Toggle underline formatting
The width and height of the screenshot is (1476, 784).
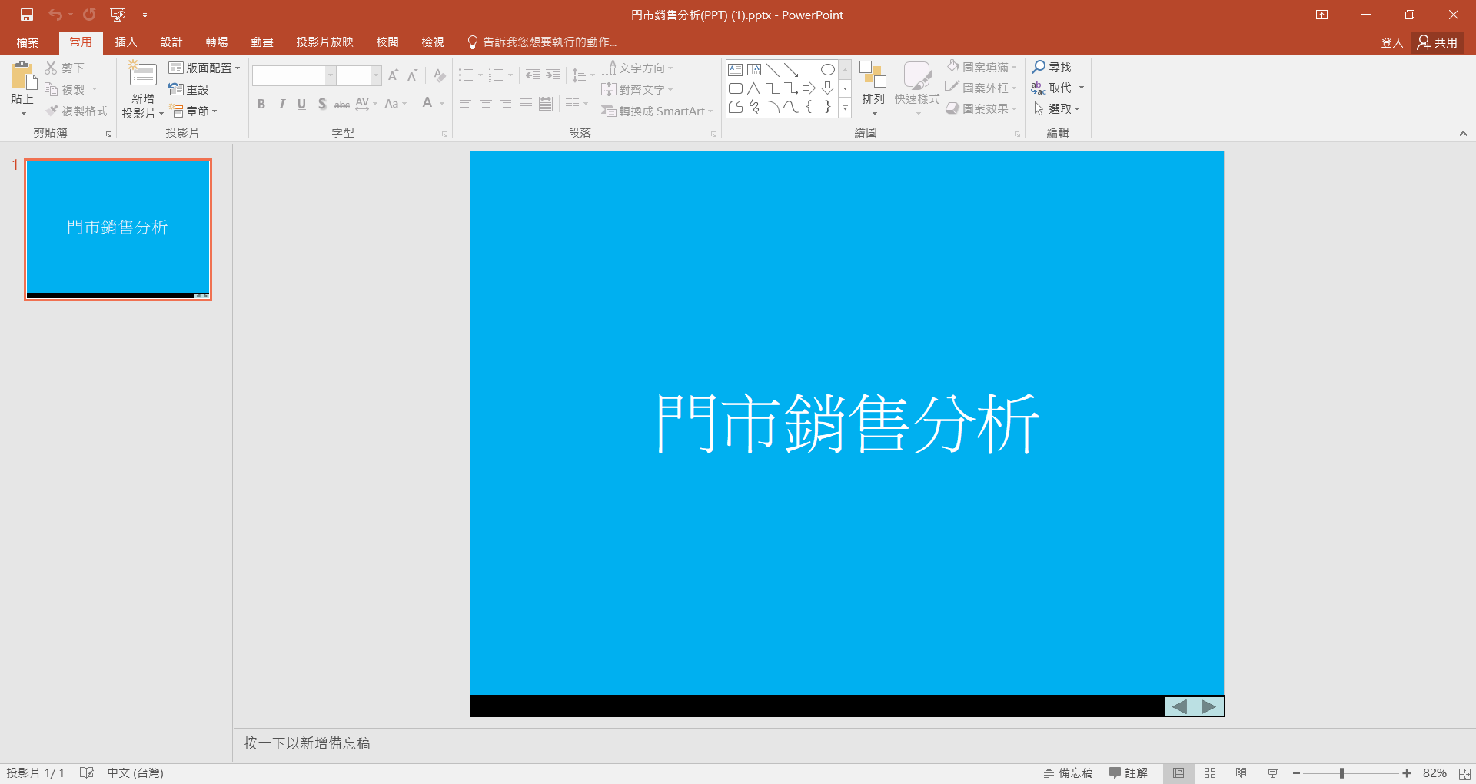tap(301, 104)
